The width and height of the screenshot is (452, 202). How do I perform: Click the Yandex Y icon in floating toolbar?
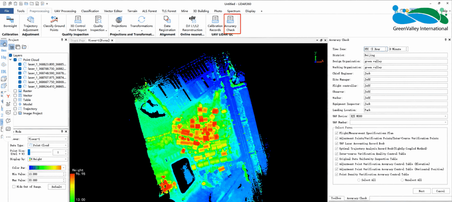(8, 96)
